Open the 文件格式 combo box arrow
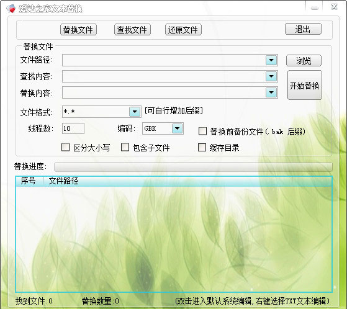 [x=135, y=112]
